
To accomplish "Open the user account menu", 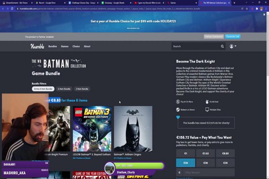I will [233, 46].
